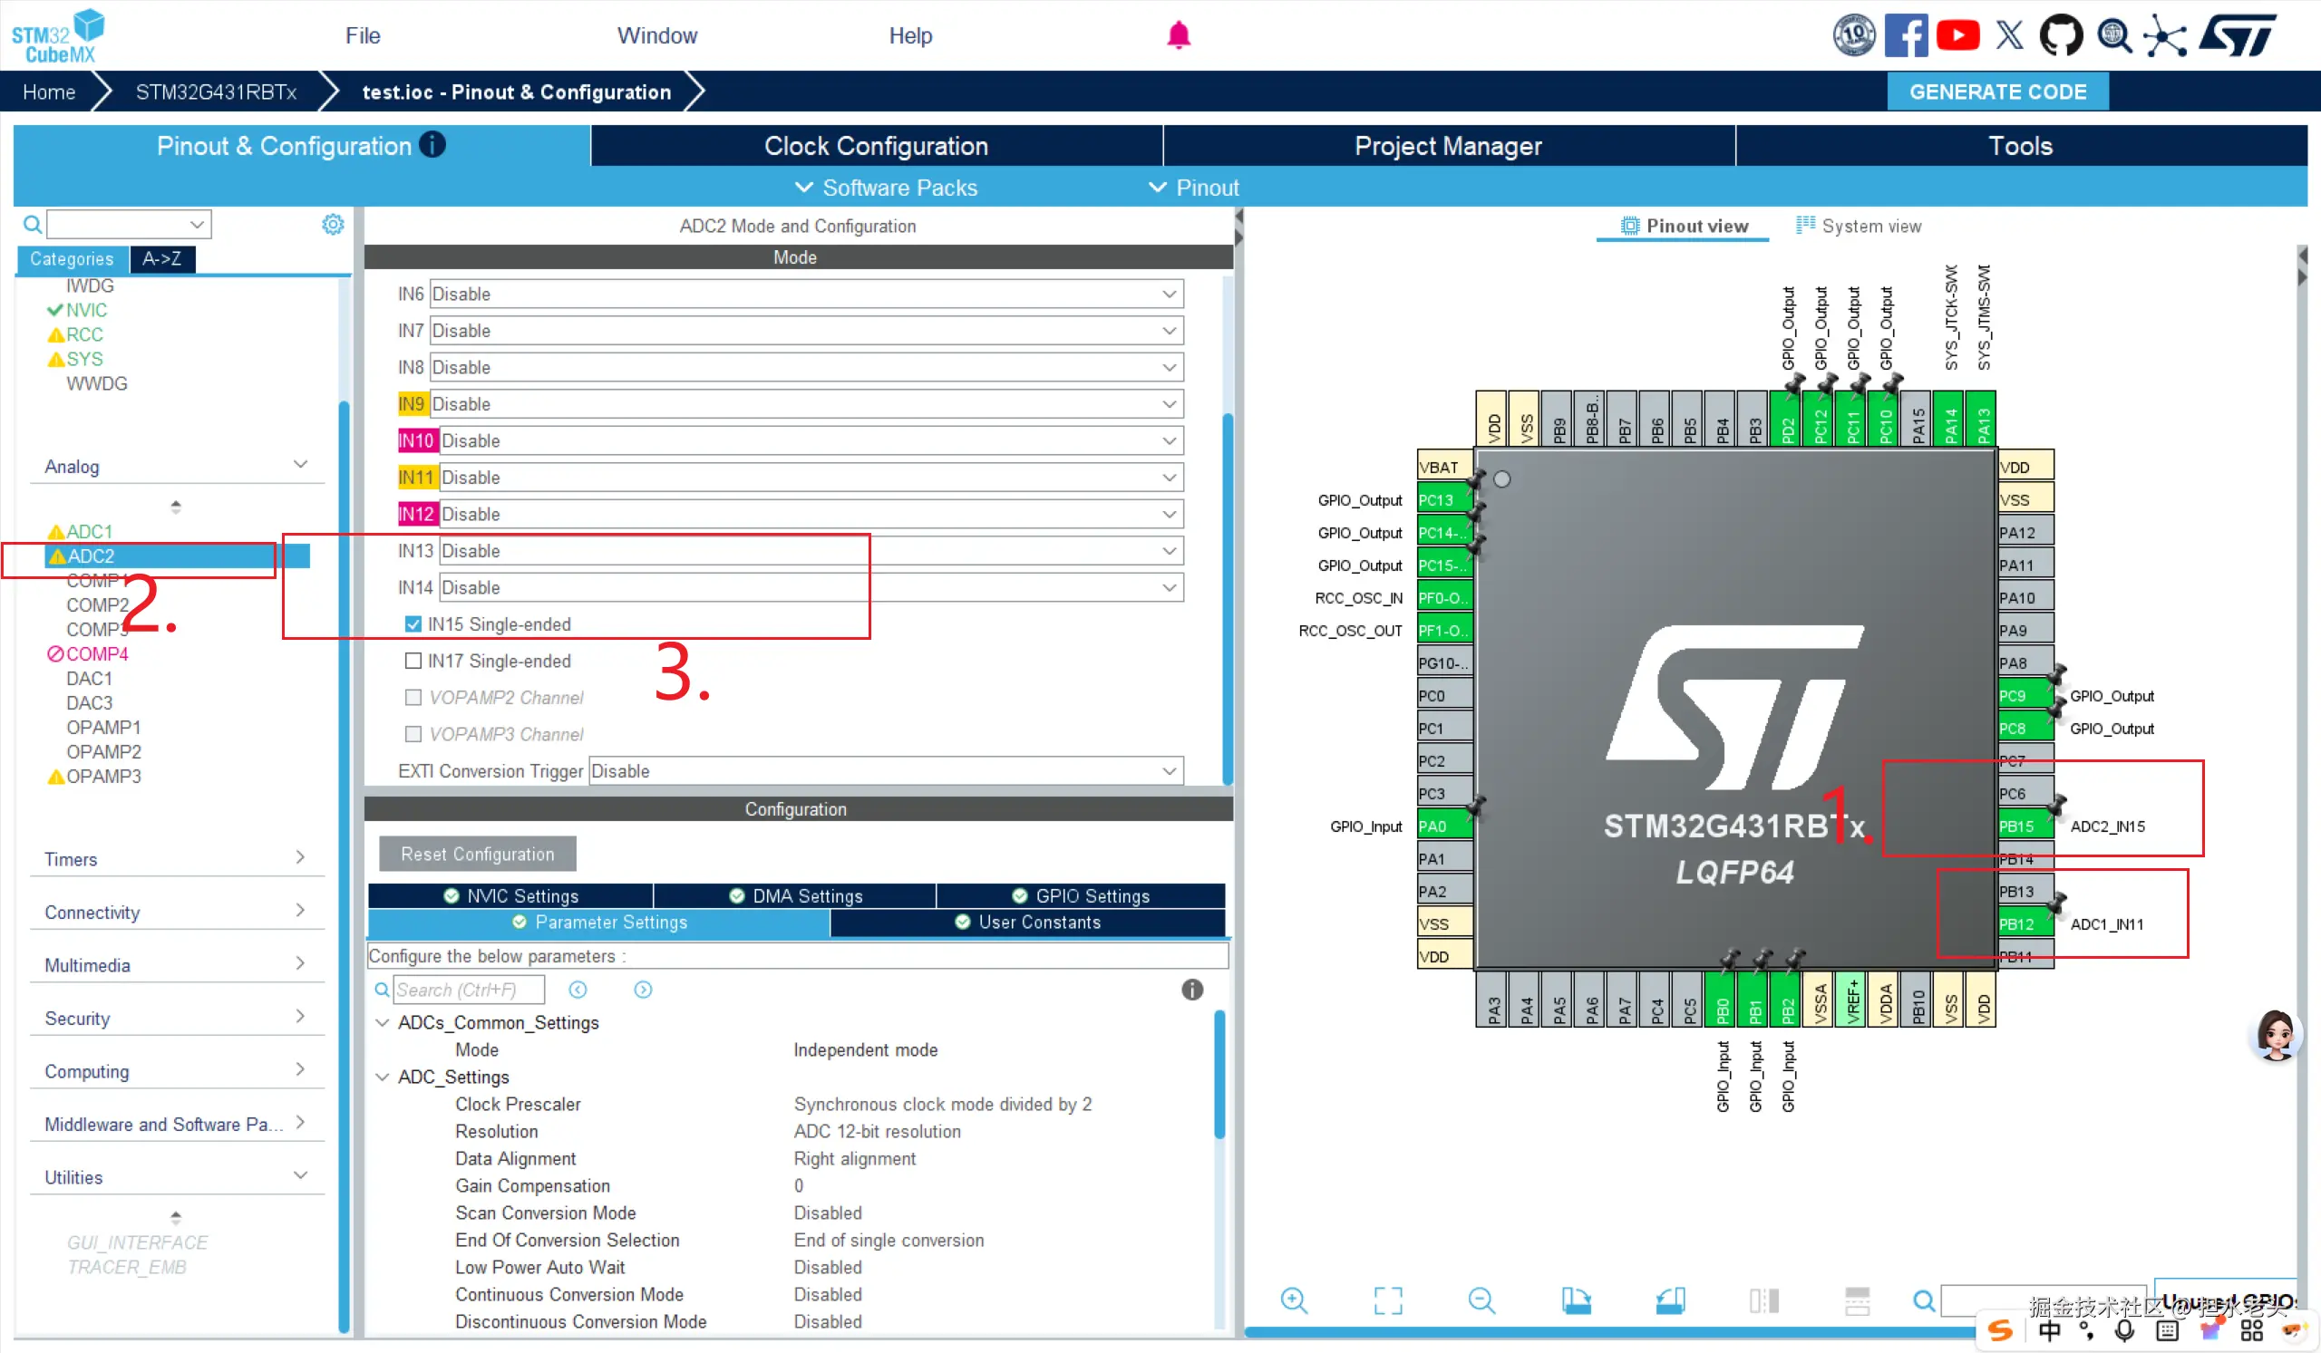Click the ST search globe icon
2321x1353 pixels.
coord(2113,36)
